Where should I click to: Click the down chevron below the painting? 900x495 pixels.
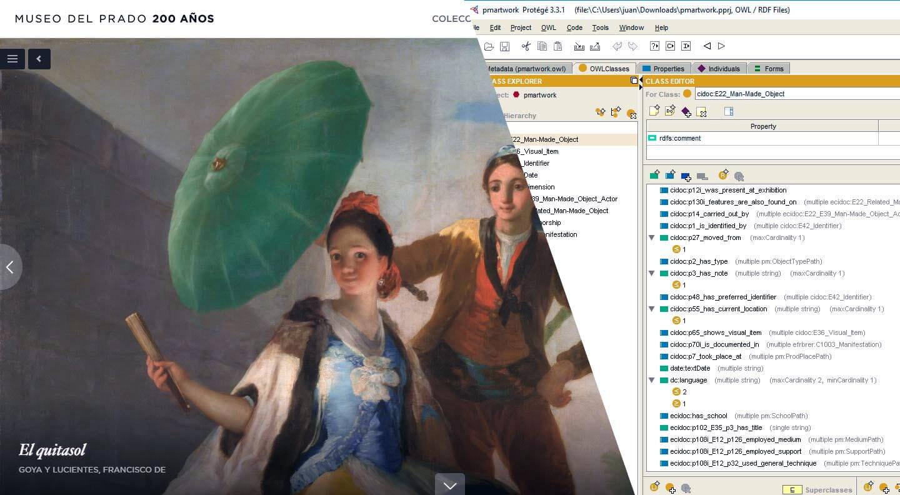[x=450, y=484]
